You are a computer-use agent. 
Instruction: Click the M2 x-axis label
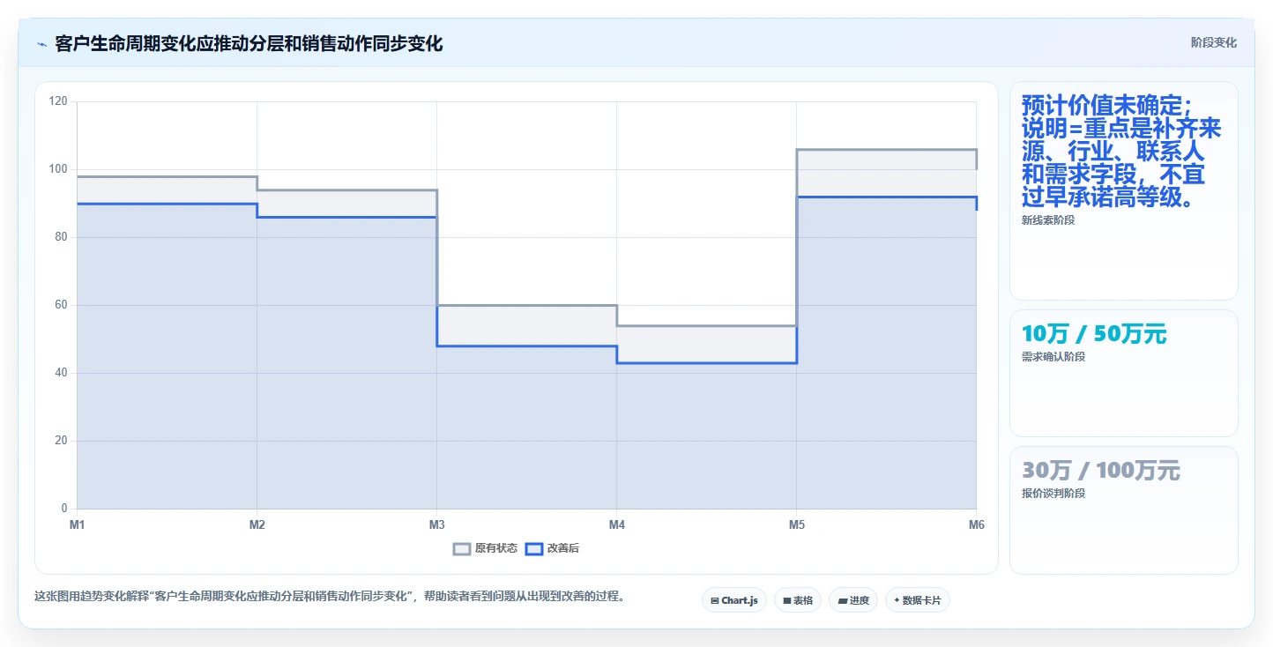point(257,525)
